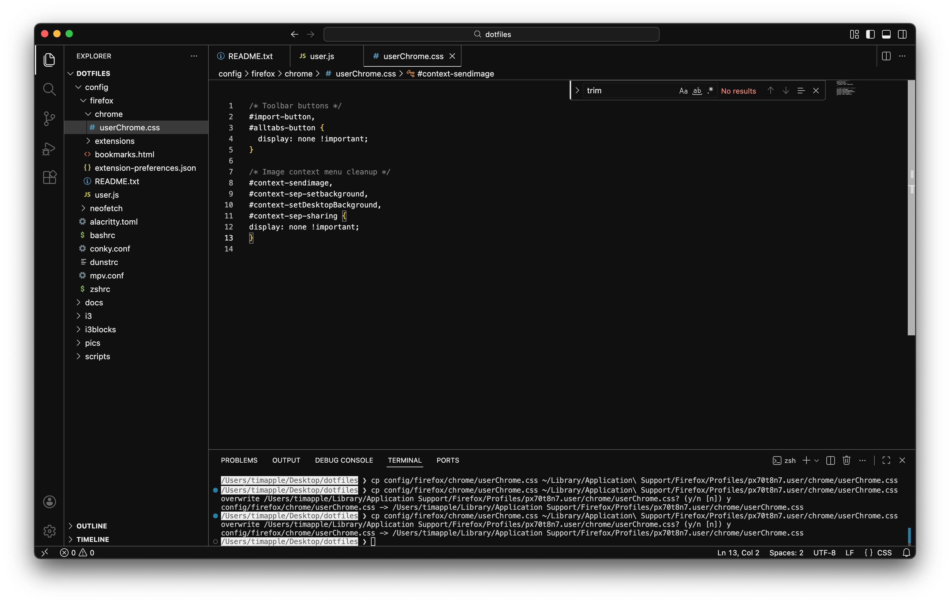Open the new terminal launch profile dropdown
The width and height of the screenshot is (950, 604).
(817, 460)
